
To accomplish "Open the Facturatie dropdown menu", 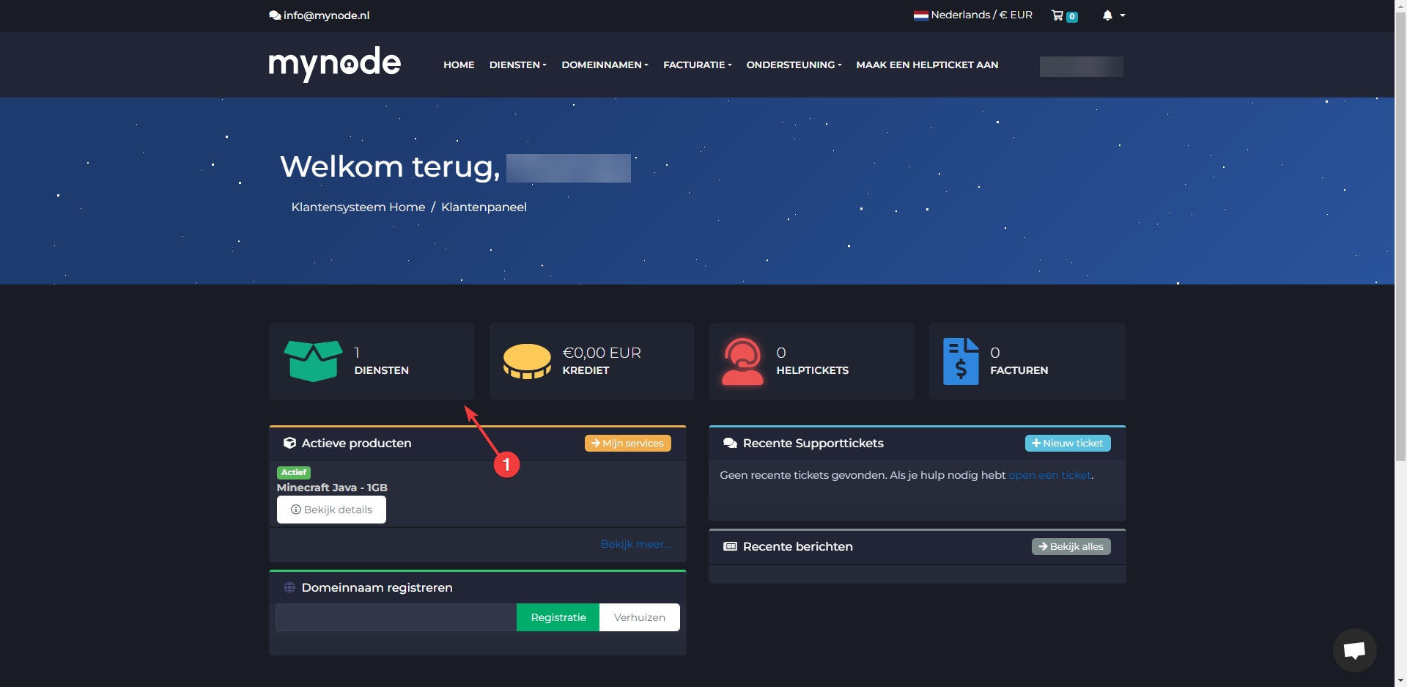I will pos(697,65).
